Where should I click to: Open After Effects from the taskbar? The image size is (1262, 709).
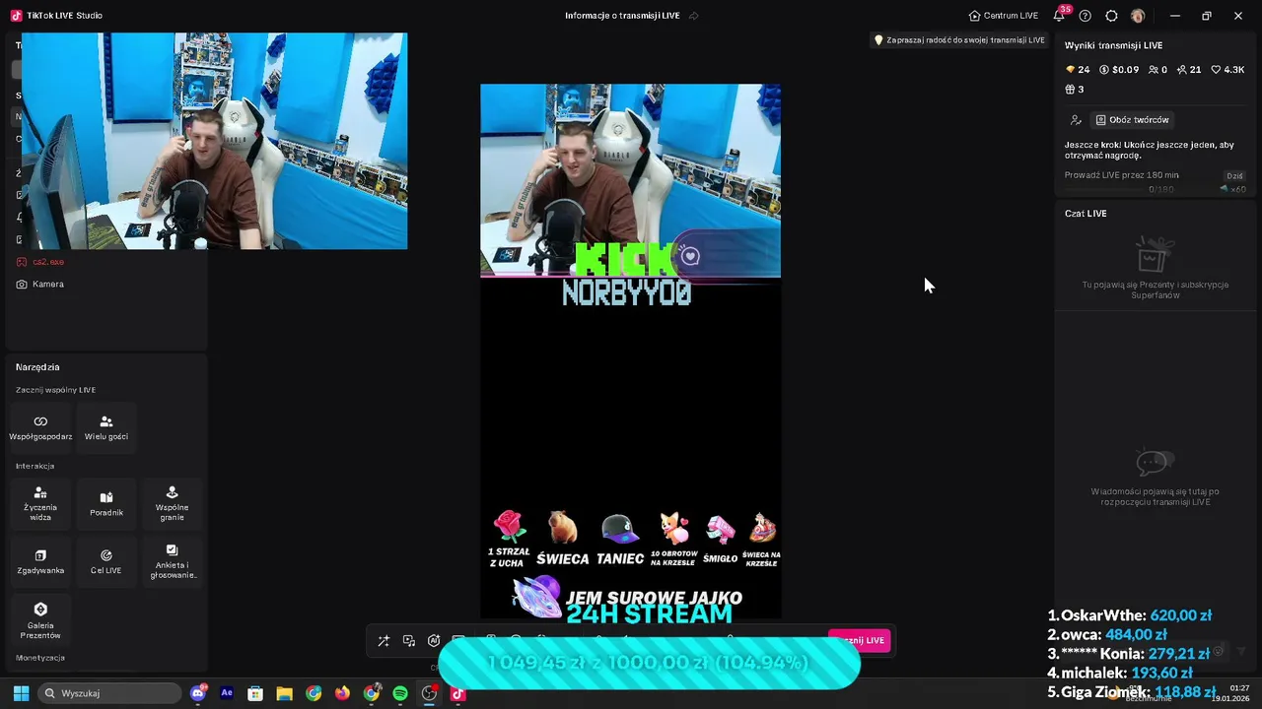click(x=227, y=693)
